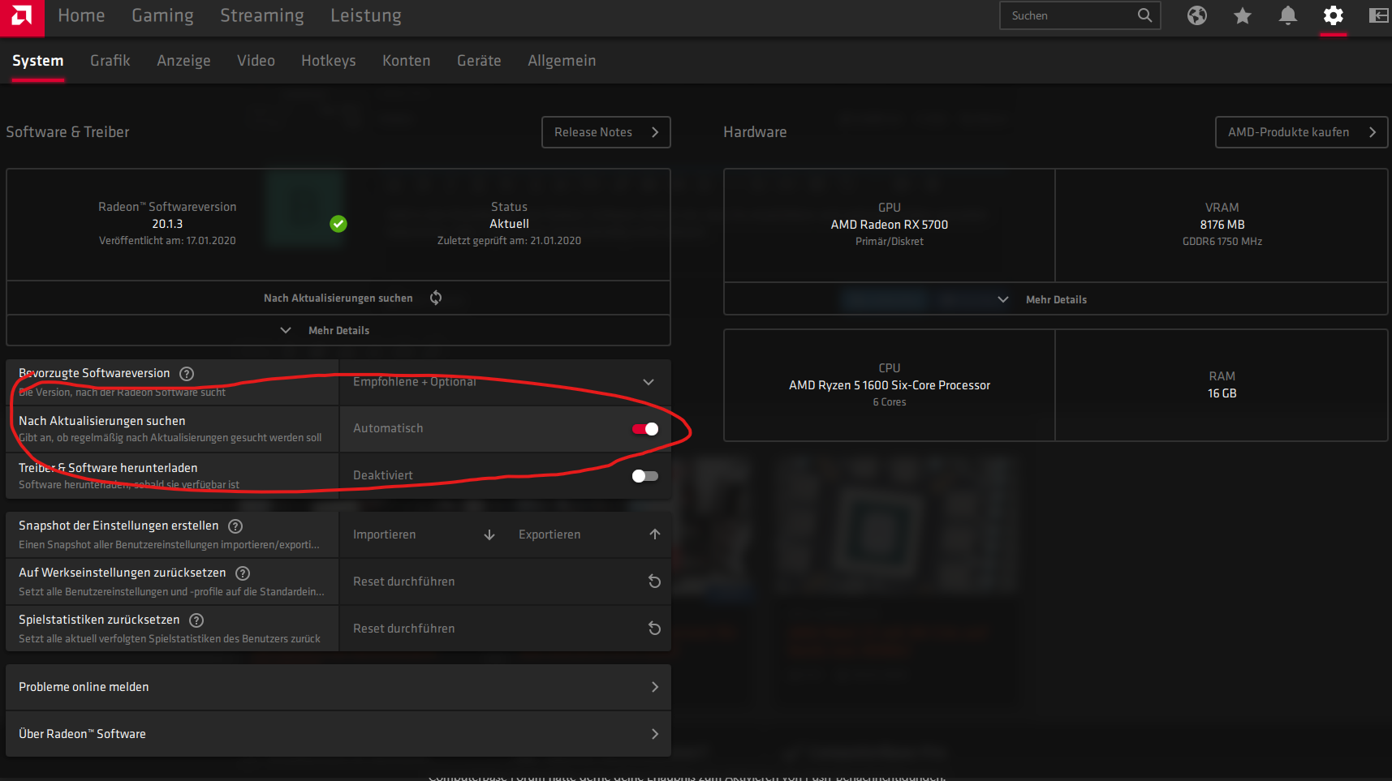1392x781 pixels.
Task: Switch to the Hotkeys tab
Action: (329, 61)
